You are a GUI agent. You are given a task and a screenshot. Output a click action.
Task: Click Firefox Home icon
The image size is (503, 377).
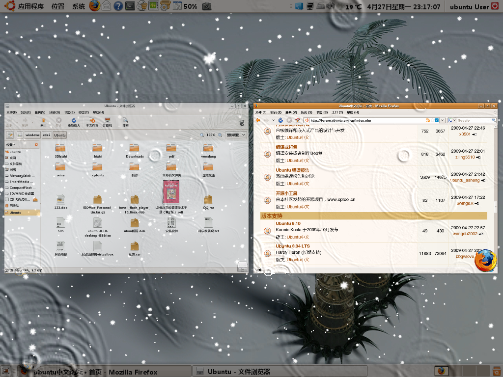point(297,120)
